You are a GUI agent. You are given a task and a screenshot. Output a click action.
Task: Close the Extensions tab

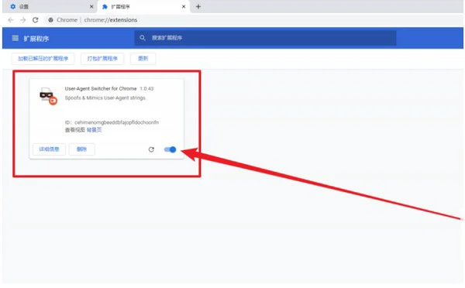(x=184, y=6)
